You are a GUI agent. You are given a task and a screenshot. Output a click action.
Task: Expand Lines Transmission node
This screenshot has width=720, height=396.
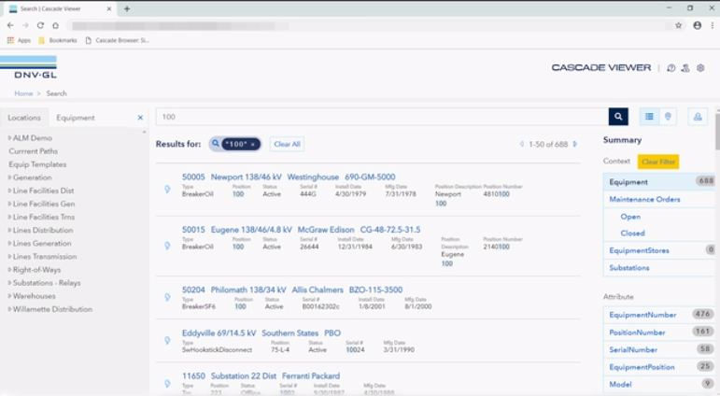tap(9, 256)
